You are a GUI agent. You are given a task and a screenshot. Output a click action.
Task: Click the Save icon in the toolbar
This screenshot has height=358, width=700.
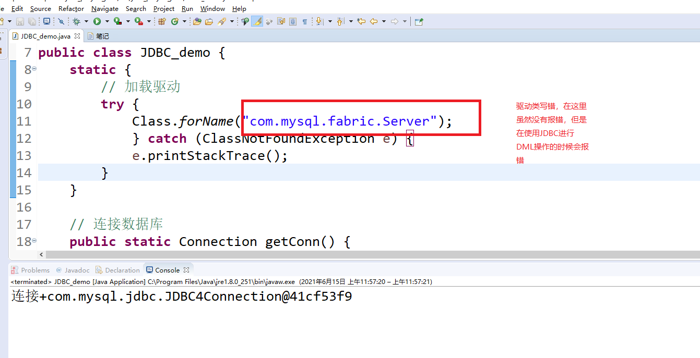click(x=20, y=21)
